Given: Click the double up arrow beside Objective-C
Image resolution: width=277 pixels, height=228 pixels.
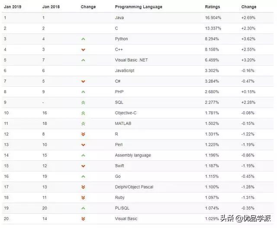Looking at the screenshot, I should 83,113.
